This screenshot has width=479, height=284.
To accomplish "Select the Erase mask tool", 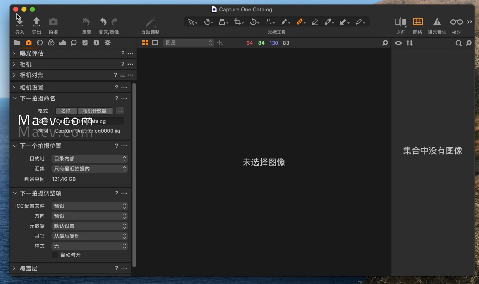I will point(315,22).
